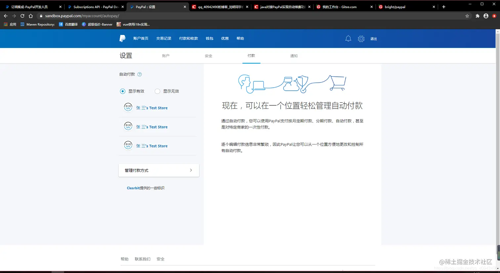500x273 pixels.
Task: Switch to the 安全 settings tab
Action: (x=208, y=56)
